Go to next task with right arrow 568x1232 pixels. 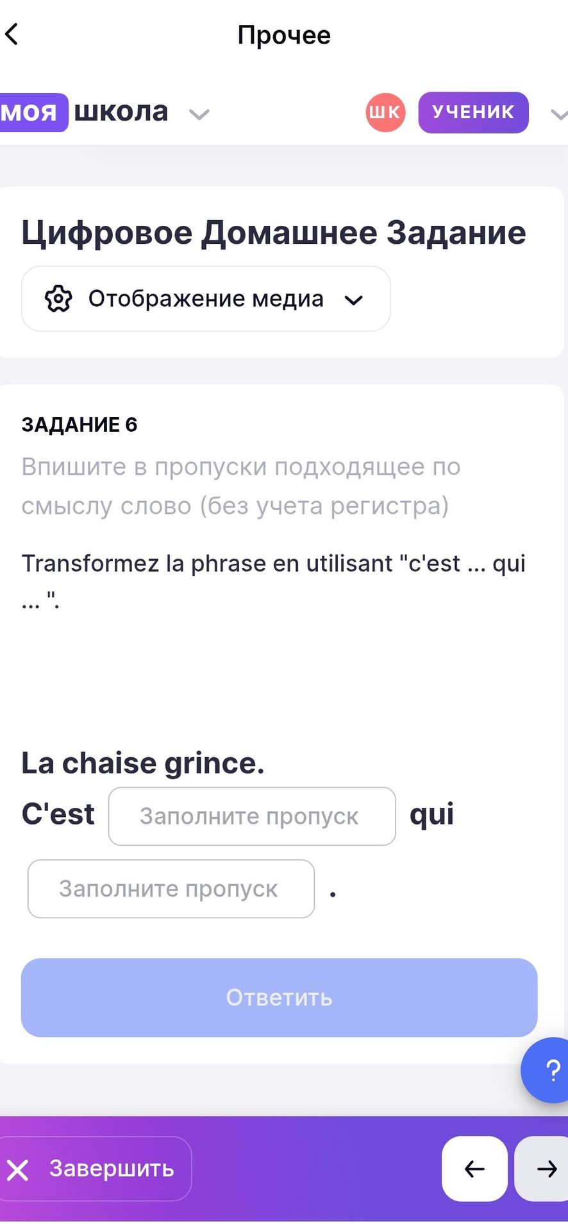point(542,1168)
